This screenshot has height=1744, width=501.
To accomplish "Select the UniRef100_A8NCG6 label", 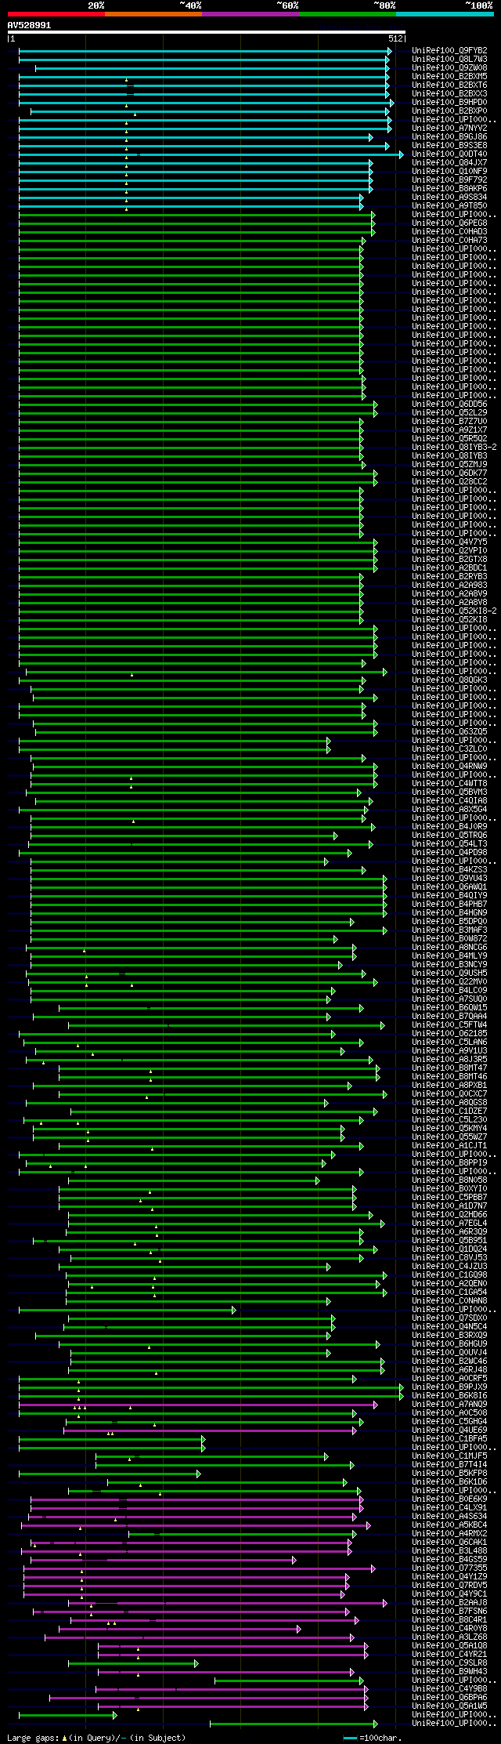I will pos(449,948).
